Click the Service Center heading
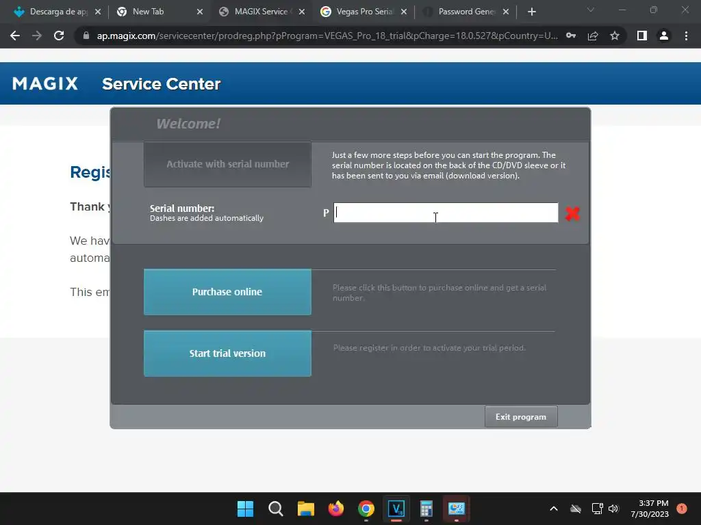Screen dimensions: 701x525 (x=162, y=83)
